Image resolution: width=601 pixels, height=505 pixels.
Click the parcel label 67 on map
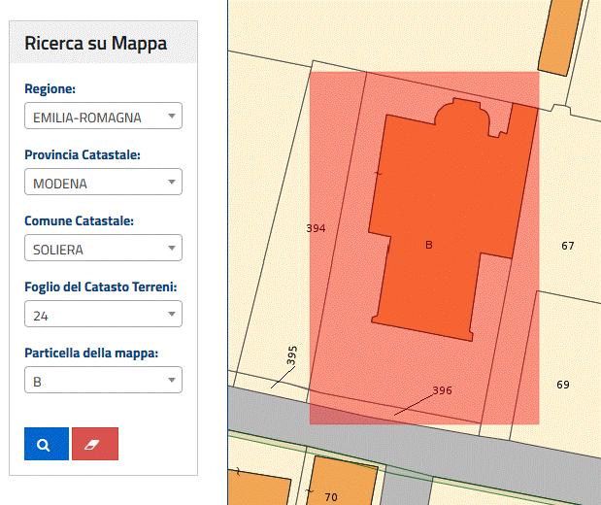pos(568,246)
